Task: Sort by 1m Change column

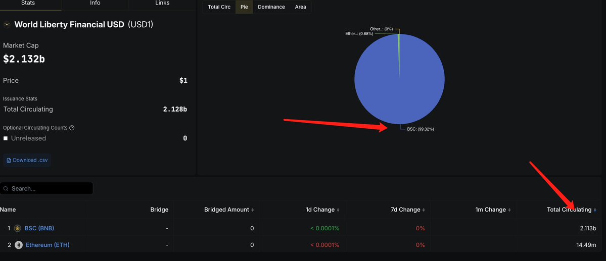Action: [x=493, y=210]
